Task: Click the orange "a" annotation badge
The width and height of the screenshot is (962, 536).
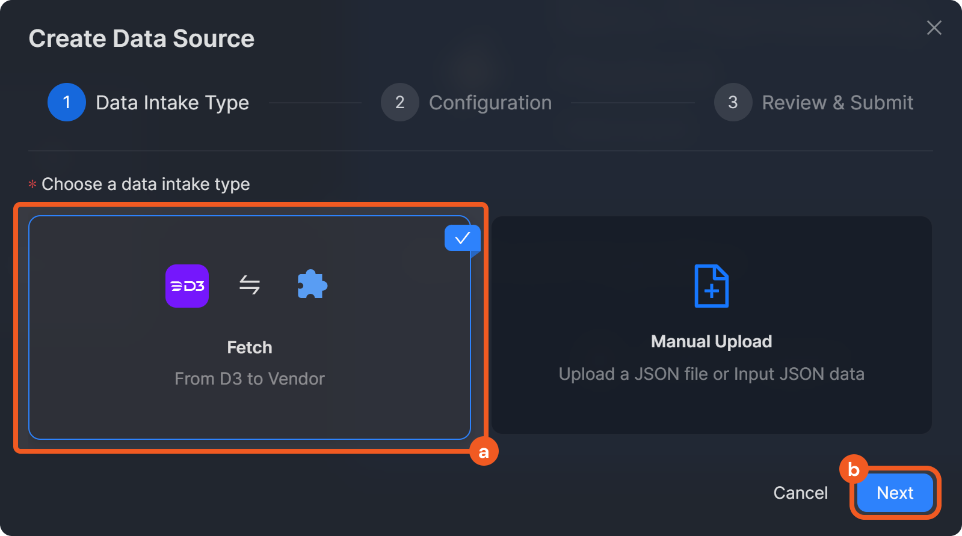Action: 484,451
